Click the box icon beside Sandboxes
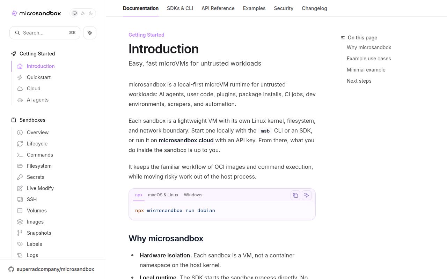This screenshot has width=447, height=279. [x=14, y=120]
